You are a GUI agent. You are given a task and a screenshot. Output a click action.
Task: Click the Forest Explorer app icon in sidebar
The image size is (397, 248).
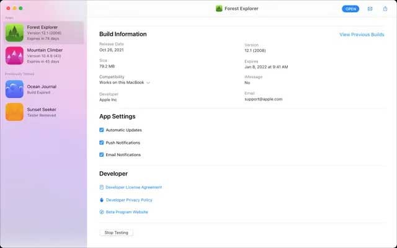[14, 33]
